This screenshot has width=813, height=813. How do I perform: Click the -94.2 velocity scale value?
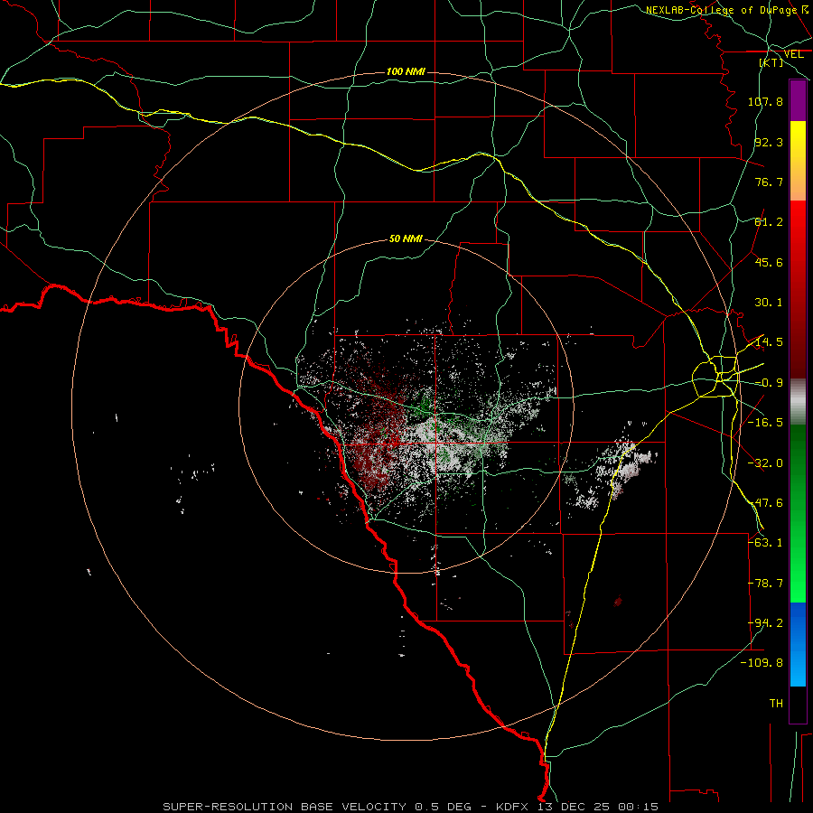pyautogui.click(x=765, y=623)
